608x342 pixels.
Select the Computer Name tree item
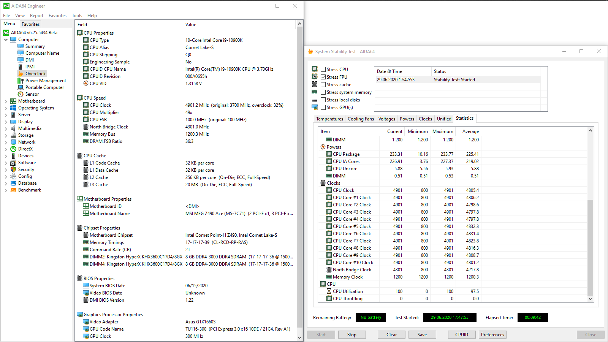click(x=42, y=53)
